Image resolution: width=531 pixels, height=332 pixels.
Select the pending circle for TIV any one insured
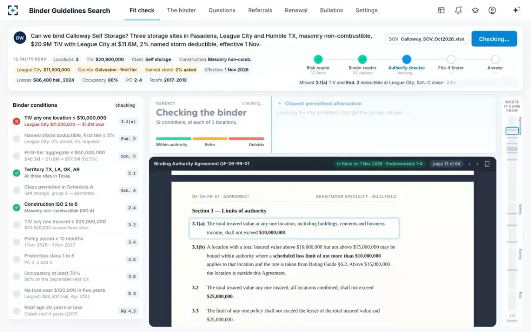point(16,225)
